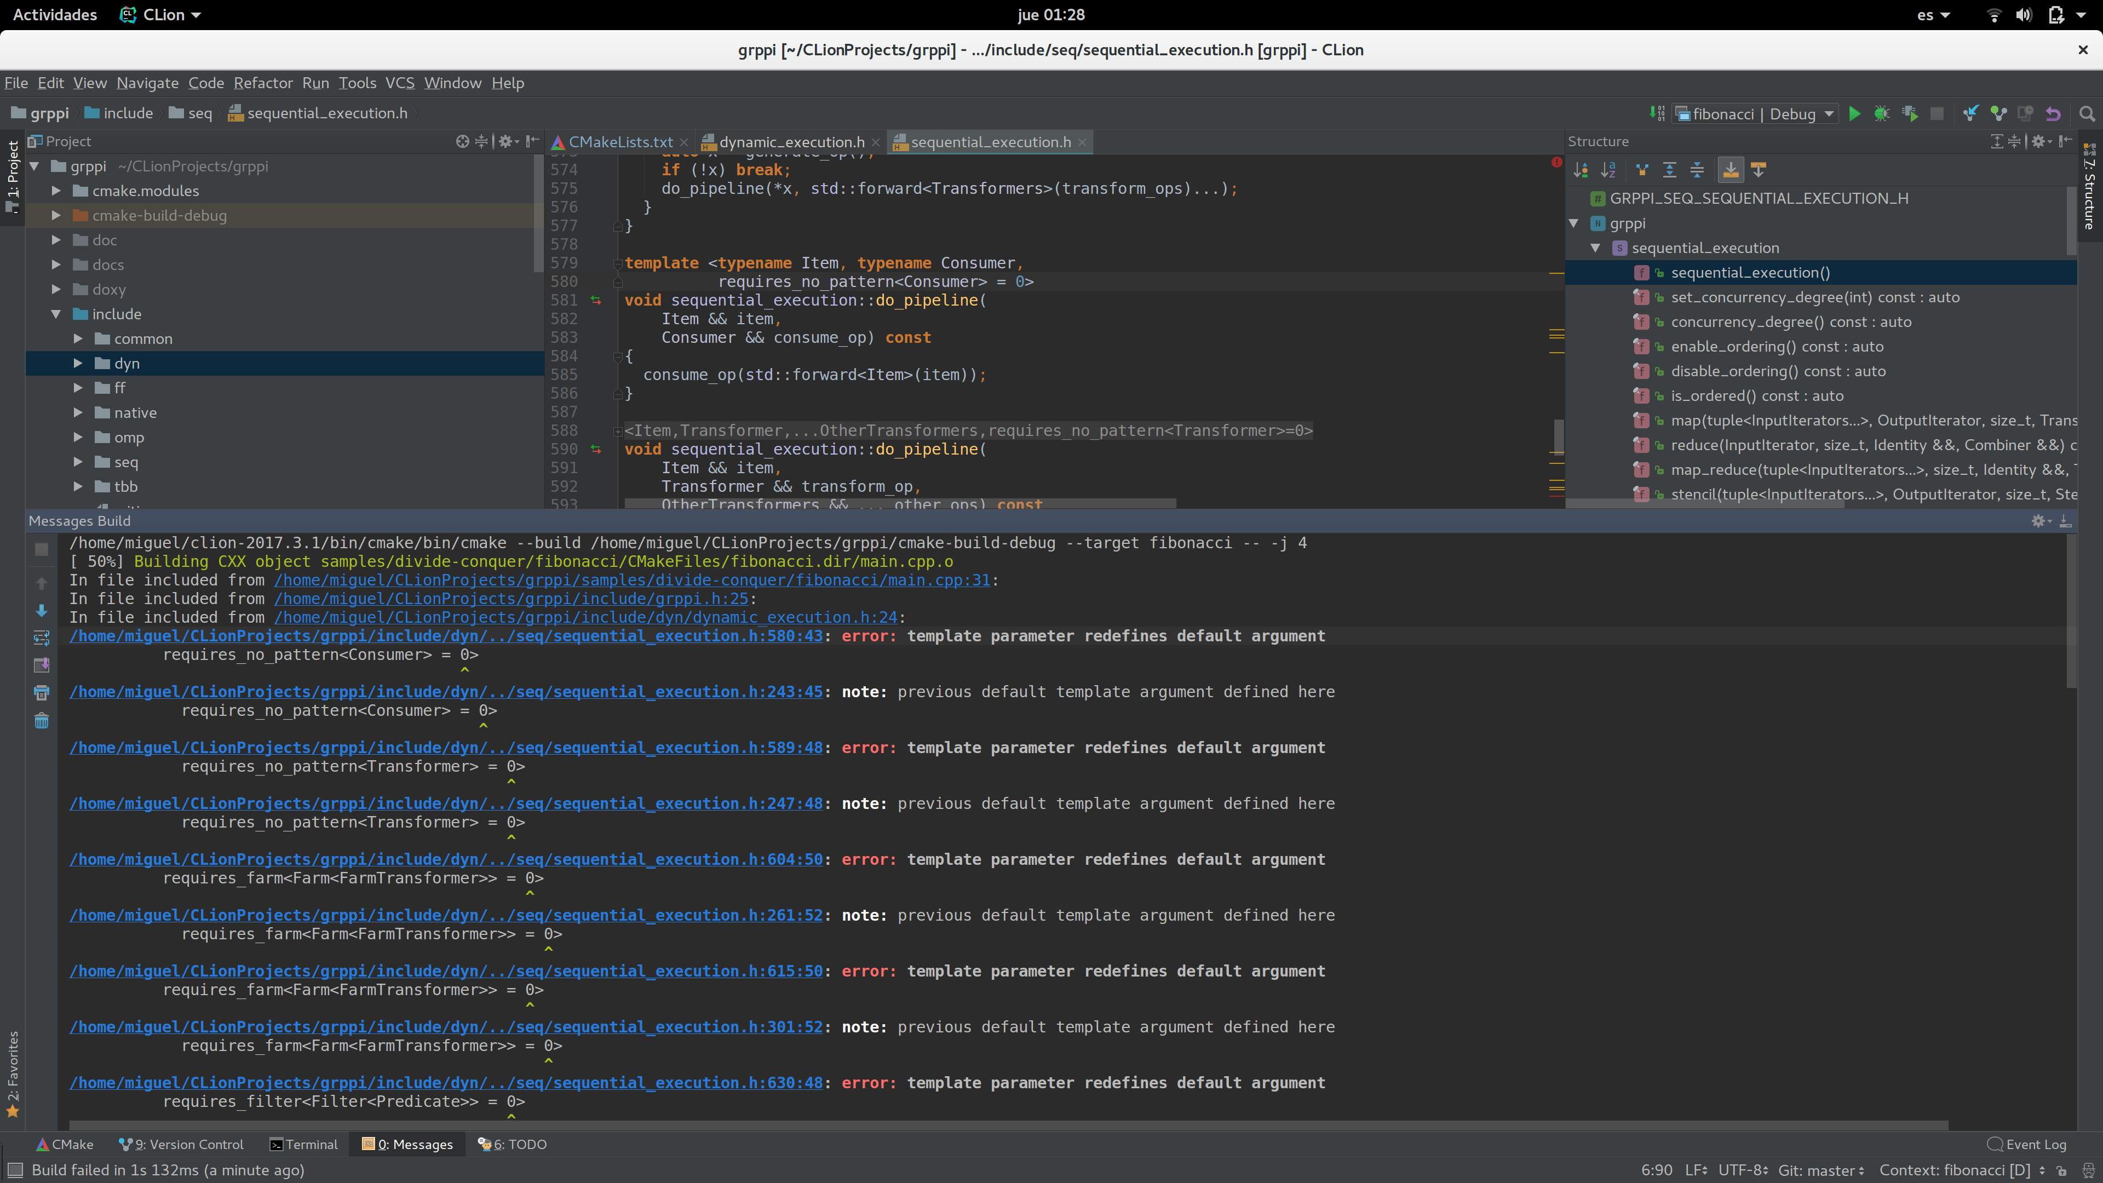
Task: Toggle Autoscroll to Source in Structure toolbar
Action: coord(1730,170)
